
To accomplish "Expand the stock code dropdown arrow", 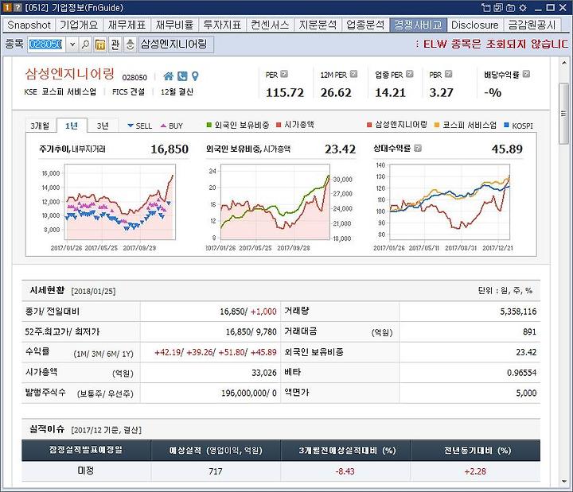I will click(72, 45).
